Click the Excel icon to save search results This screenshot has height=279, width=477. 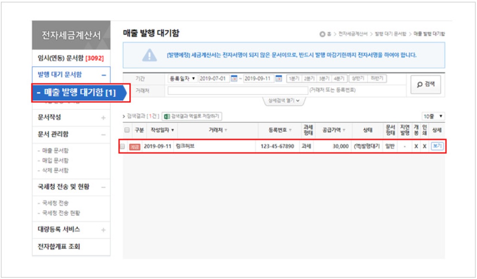(x=167, y=116)
